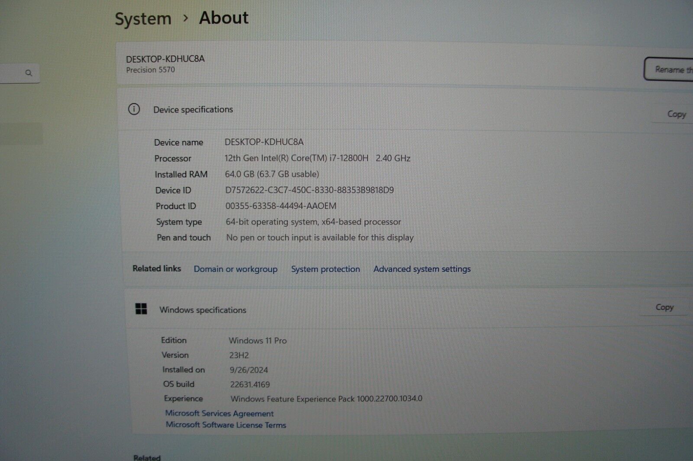The width and height of the screenshot is (693, 461).
Task: Go back to System in breadcrumb
Action: 143,19
